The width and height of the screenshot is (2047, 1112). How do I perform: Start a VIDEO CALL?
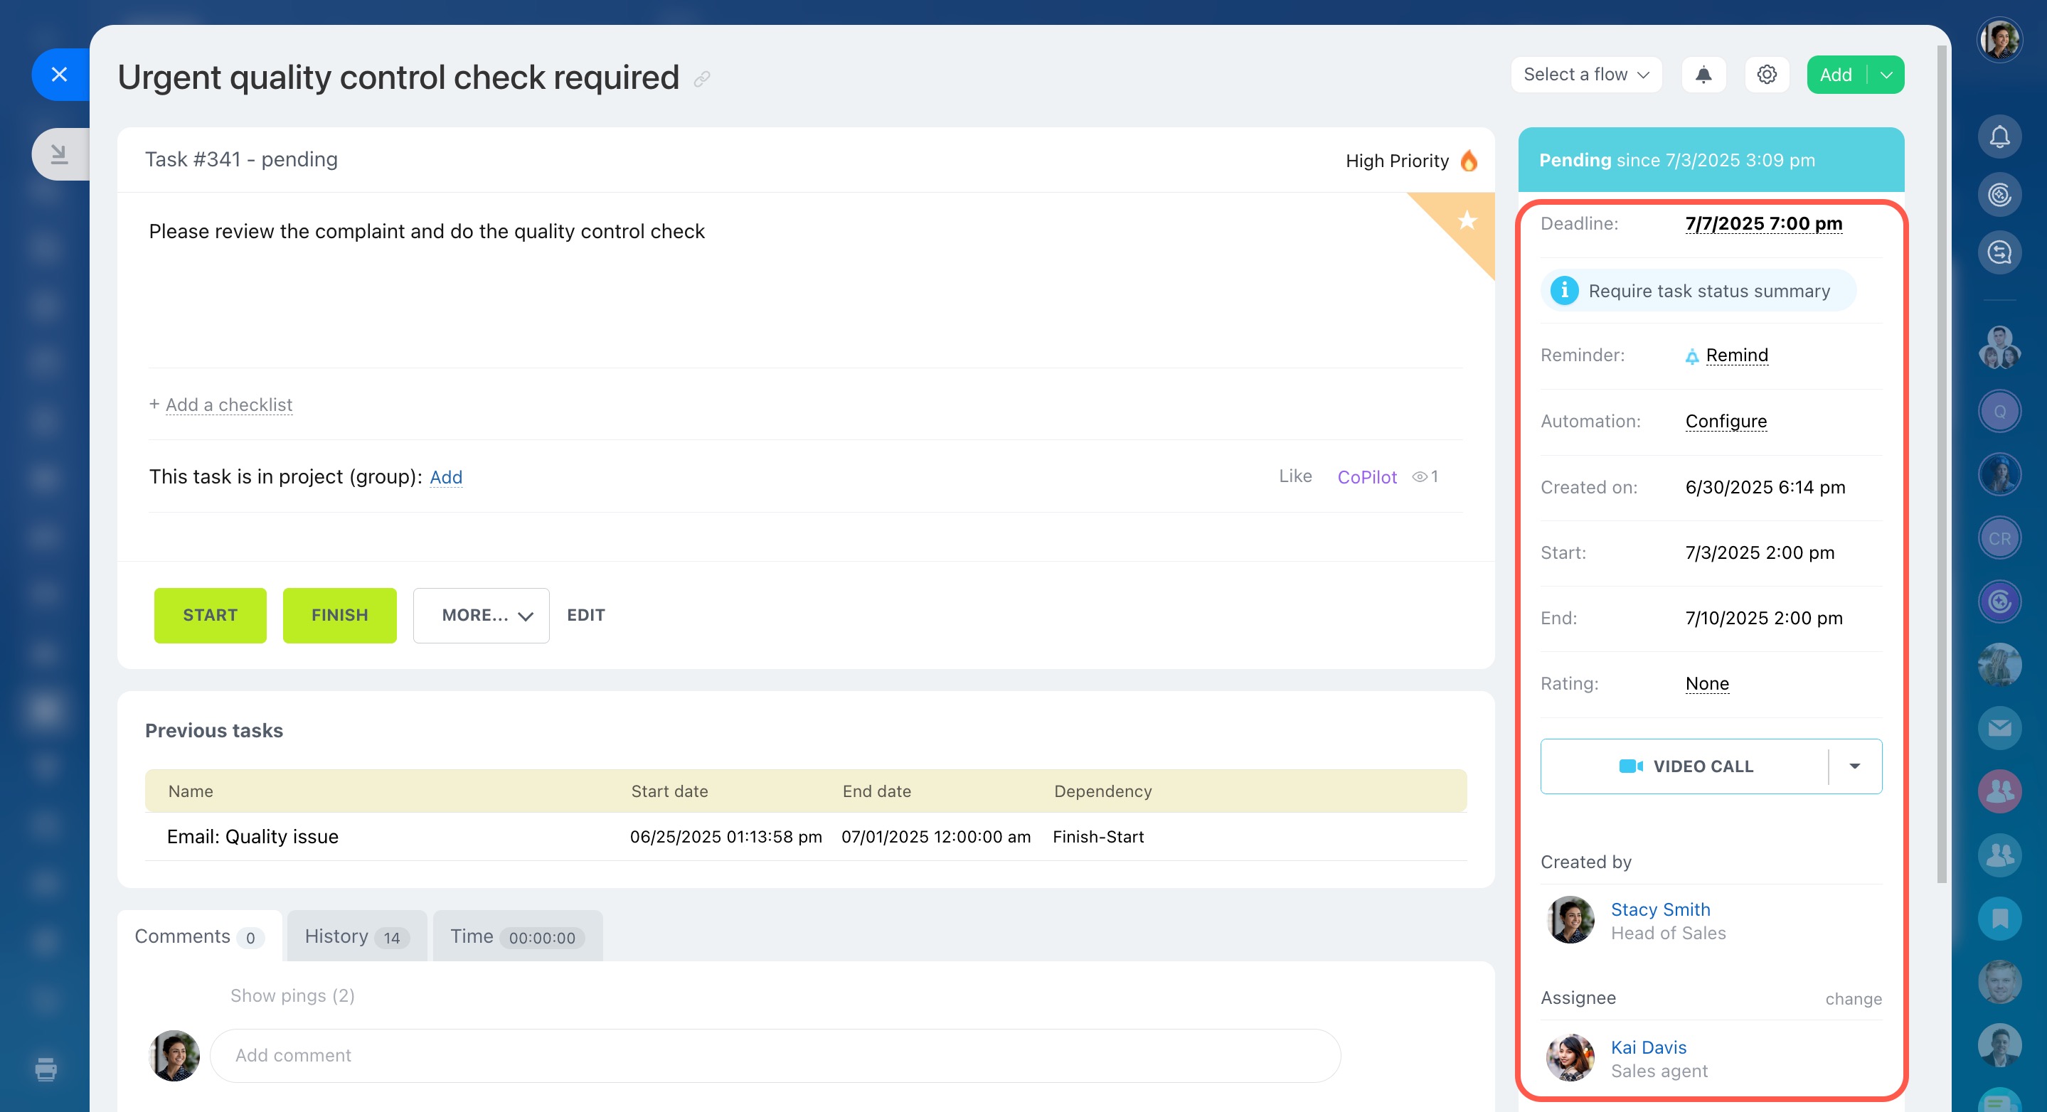click(x=1684, y=766)
